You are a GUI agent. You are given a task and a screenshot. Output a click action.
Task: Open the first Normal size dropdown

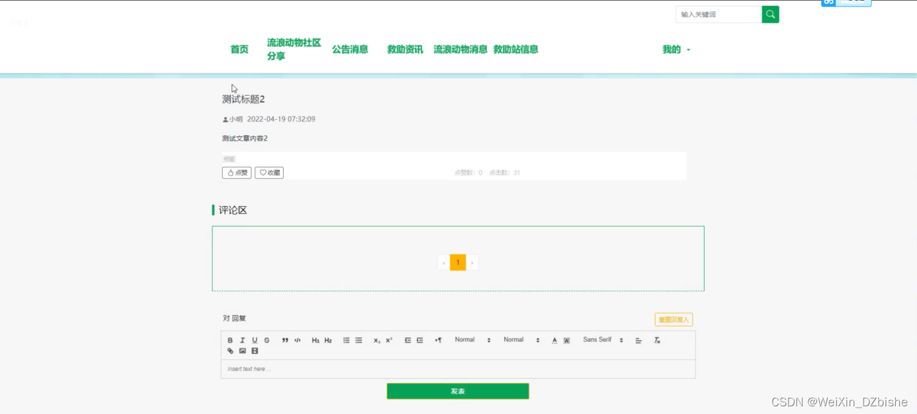[472, 340]
